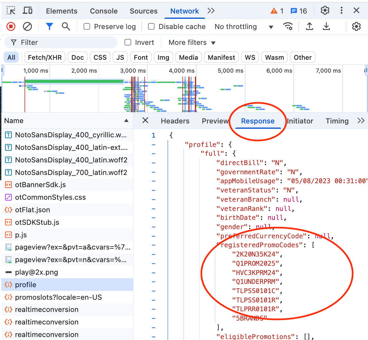This screenshot has height=340, width=368.
Task: Click the promoslots?locale=en-US JSON icon
Action: coord(9,297)
